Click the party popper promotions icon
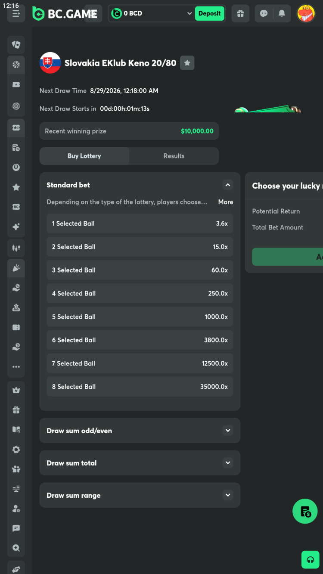323x574 pixels. [16, 268]
